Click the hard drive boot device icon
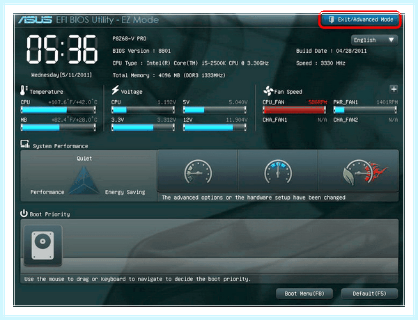 point(43,245)
